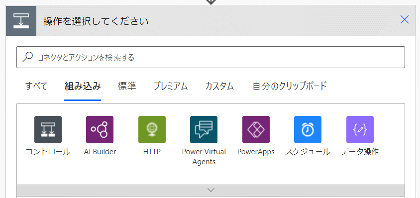Switch to the 標準 tab

pos(127,86)
